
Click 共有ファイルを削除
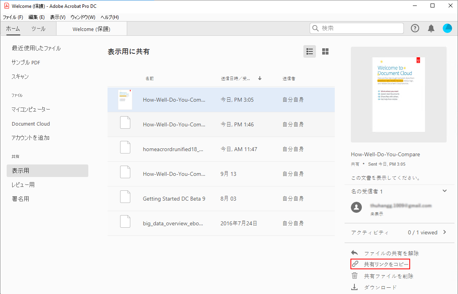click(x=389, y=276)
